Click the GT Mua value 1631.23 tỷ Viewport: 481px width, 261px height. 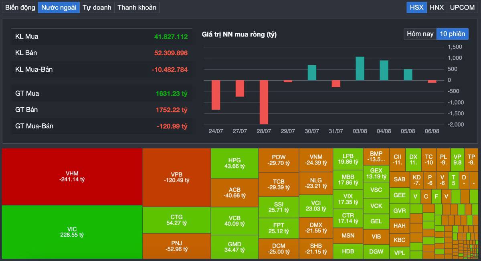click(172, 94)
